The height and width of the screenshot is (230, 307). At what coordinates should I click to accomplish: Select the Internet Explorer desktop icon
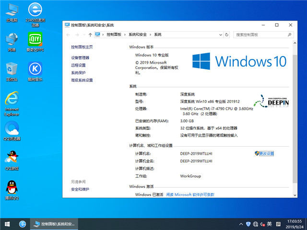(x=12, y=104)
